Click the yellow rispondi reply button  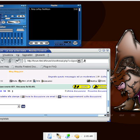(99, 87)
